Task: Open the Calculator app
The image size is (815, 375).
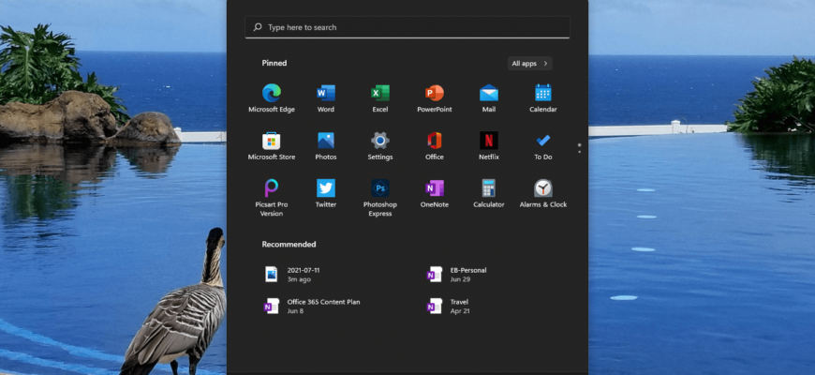Action: click(489, 193)
